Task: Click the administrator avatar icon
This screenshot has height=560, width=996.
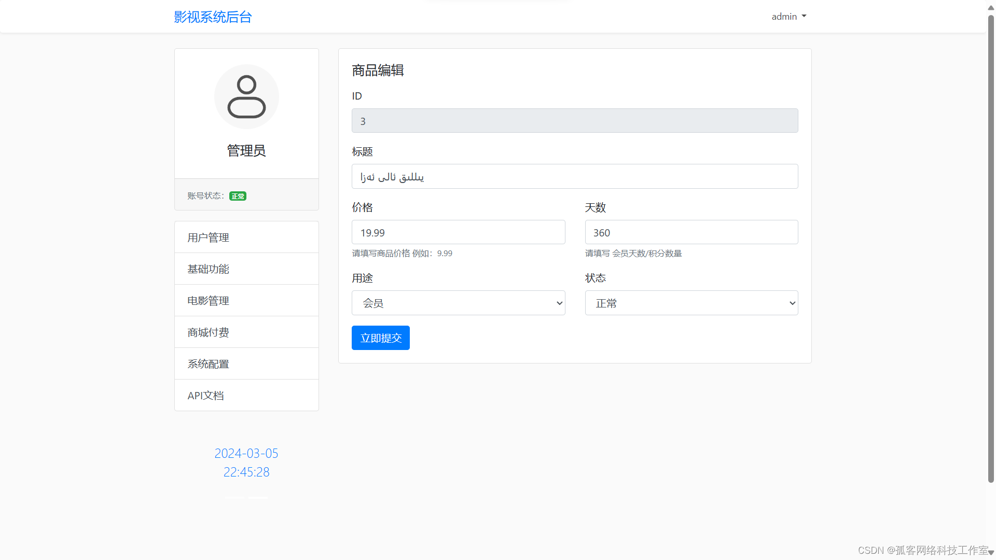Action: [x=246, y=96]
